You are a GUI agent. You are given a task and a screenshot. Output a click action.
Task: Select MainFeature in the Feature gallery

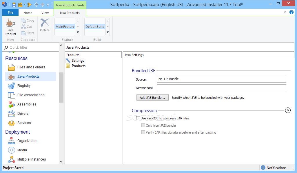point(65,27)
